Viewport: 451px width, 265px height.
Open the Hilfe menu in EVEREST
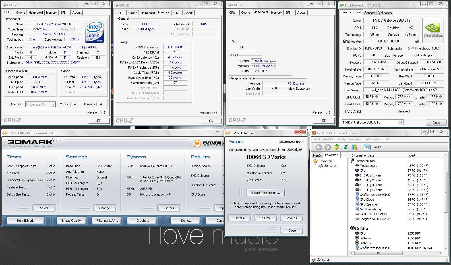(x=388, y=139)
